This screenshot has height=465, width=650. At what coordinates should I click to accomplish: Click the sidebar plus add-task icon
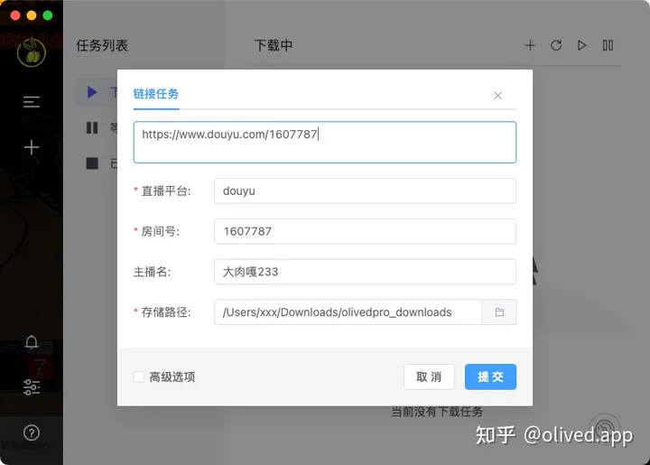click(x=31, y=147)
